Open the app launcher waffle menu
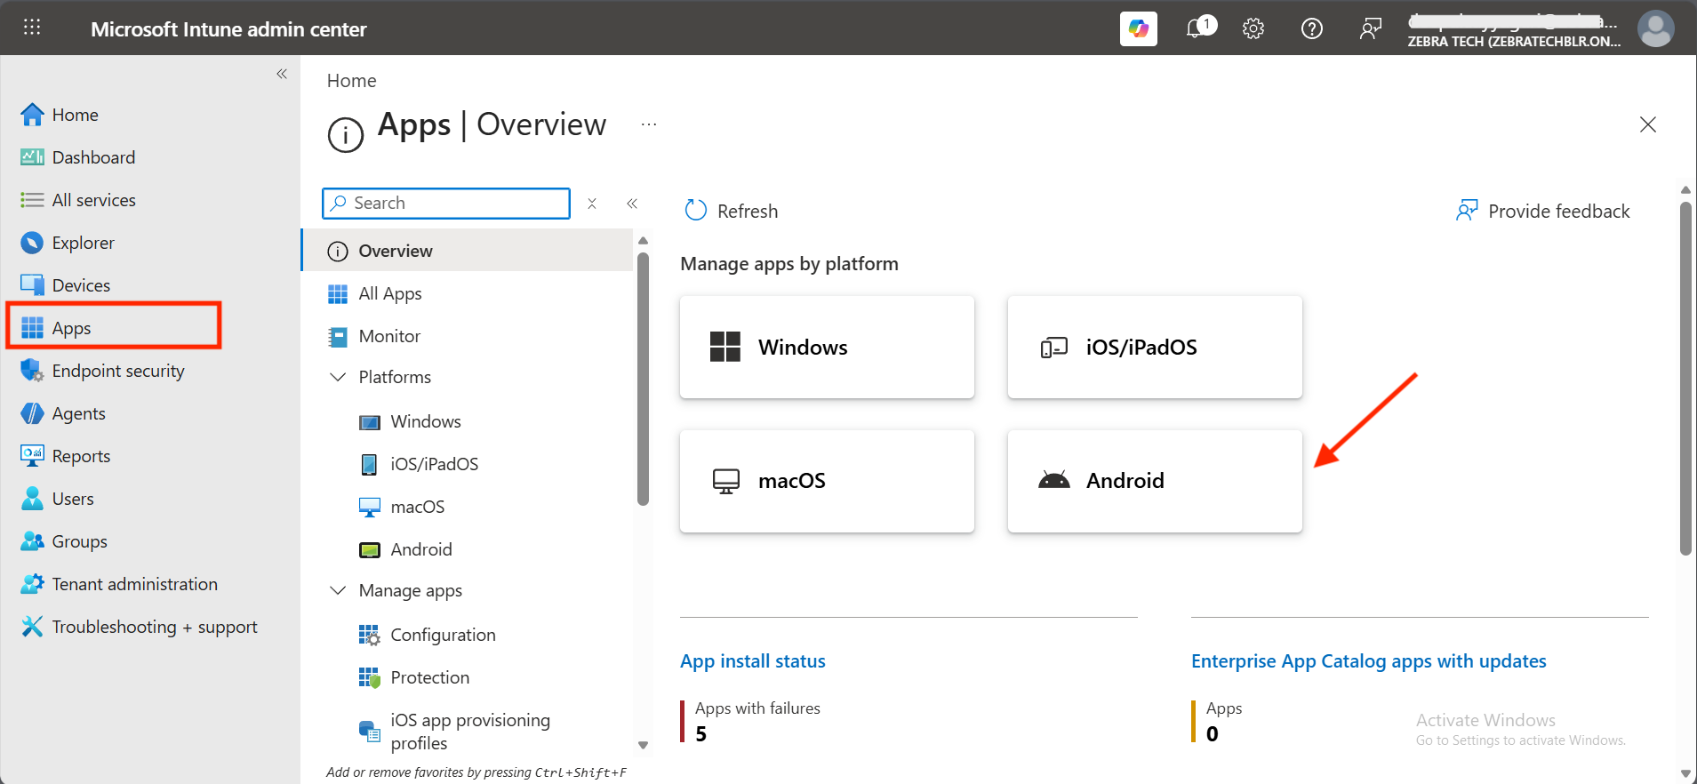 32,28
